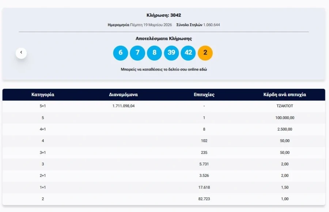This screenshot has width=329, height=212.
Task: Click the 'Διανεμόμενα' column header
Action: pyautogui.click(x=123, y=95)
